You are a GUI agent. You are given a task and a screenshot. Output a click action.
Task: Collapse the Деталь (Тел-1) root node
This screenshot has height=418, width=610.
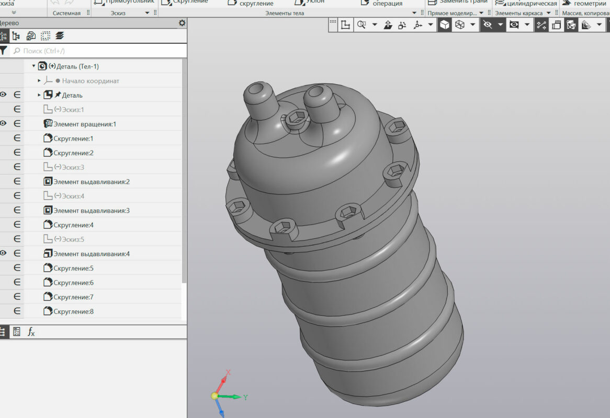pos(33,66)
